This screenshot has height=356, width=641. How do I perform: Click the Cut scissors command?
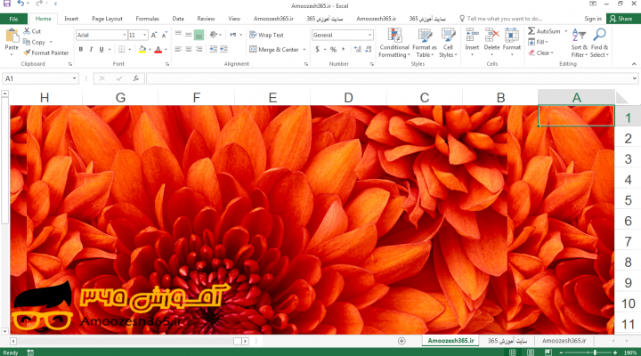point(32,31)
